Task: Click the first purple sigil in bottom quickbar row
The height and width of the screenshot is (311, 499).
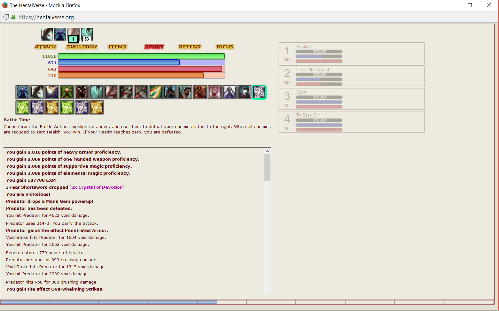Action: (x=37, y=107)
